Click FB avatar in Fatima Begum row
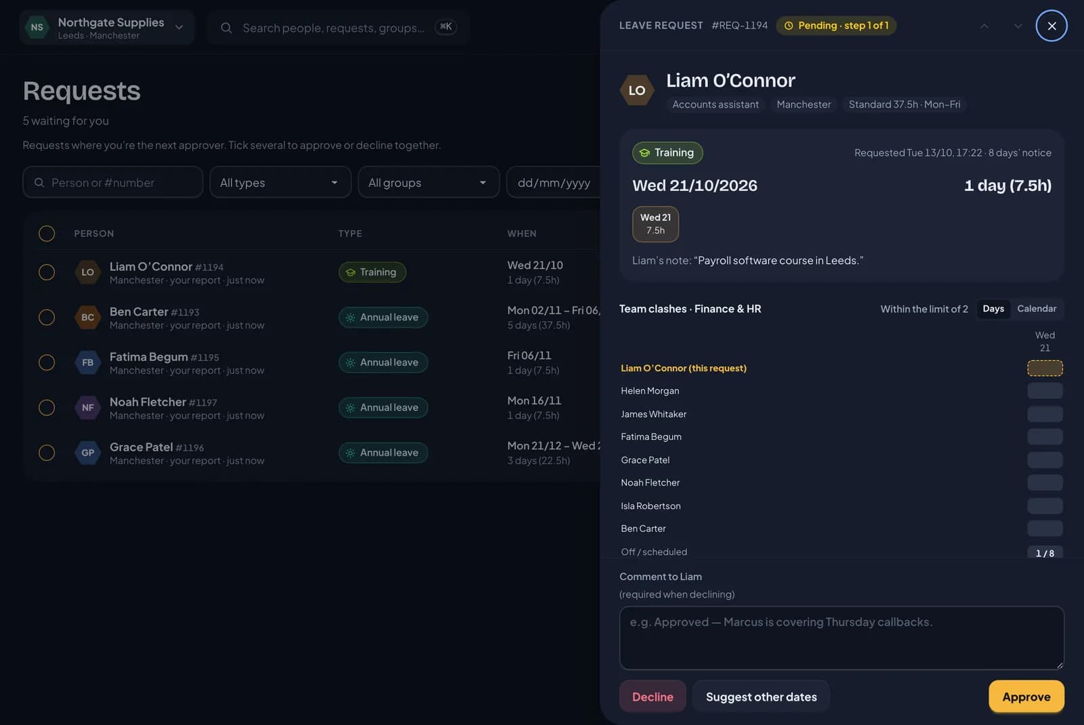The image size is (1084, 725). [x=87, y=363]
